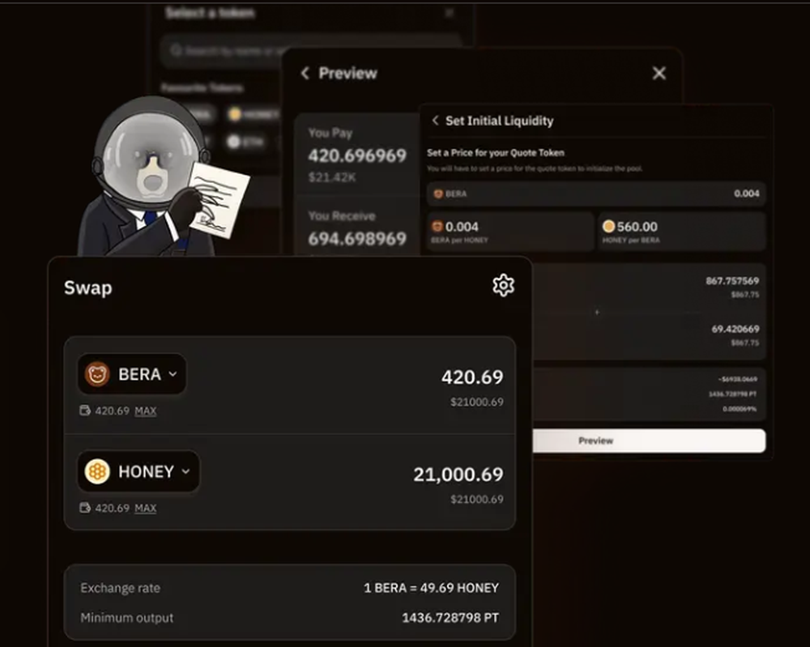Image resolution: width=810 pixels, height=647 pixels.
Task: Select the 560.00 HONEY per BERA option
Action: 682,232
